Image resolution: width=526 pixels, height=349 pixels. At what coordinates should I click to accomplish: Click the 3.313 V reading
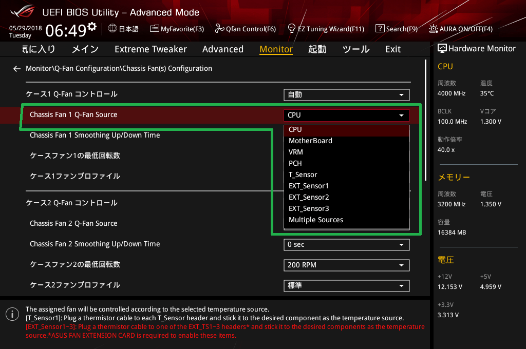tap(448, 315)
